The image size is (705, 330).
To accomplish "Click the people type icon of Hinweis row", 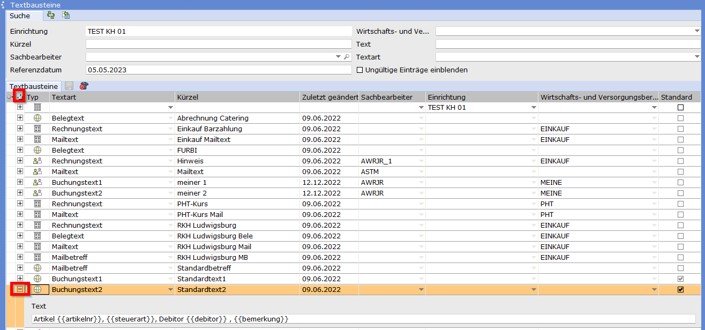I will 37,161.
